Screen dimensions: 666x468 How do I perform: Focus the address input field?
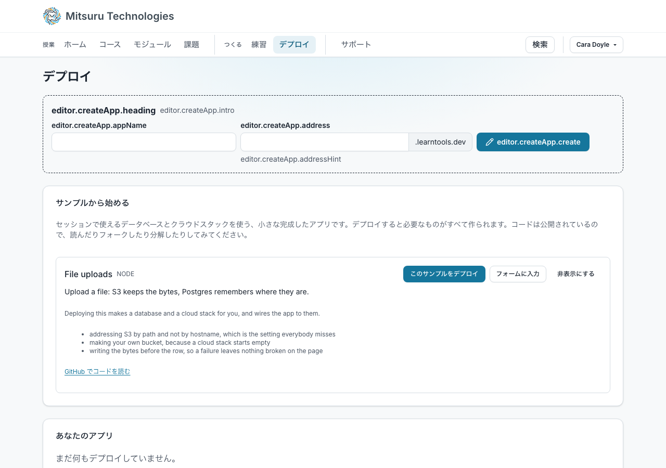click(x=325, y=142)
